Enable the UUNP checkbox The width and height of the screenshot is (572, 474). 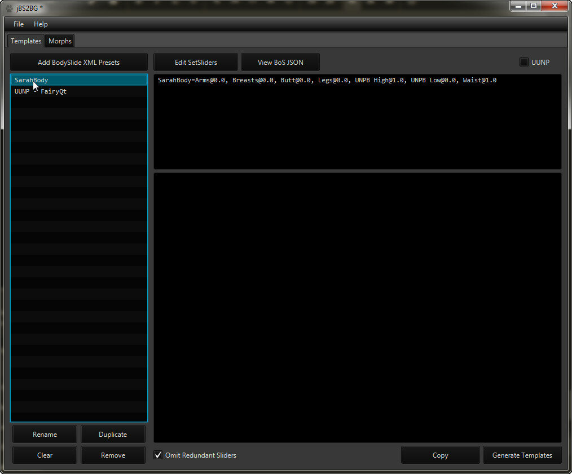point(524,62)
